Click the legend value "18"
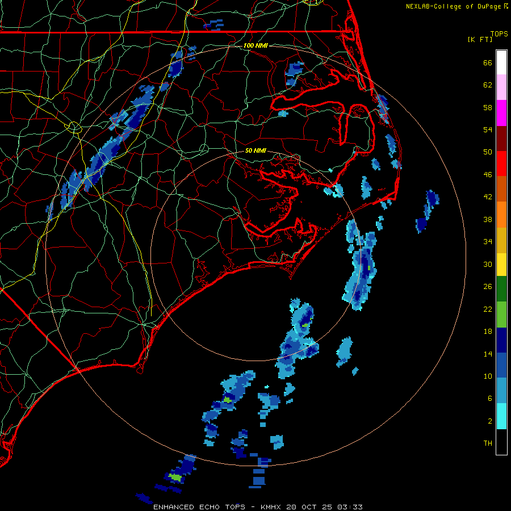Image resolution: width=511 pixels, height=511 pixels. [x=488, y=332]
